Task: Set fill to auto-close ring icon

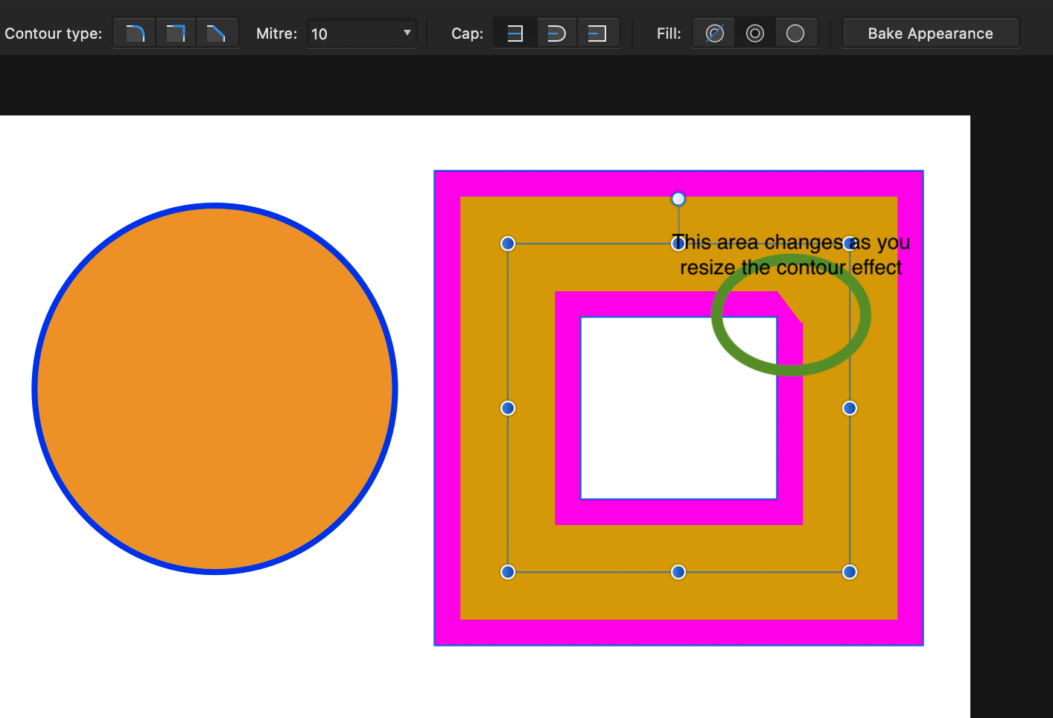Action: (x=755, y=34)
